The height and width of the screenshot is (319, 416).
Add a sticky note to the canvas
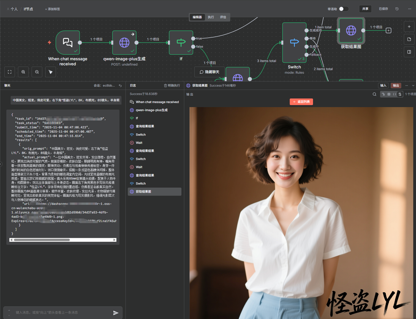click(x=409, y=39)
